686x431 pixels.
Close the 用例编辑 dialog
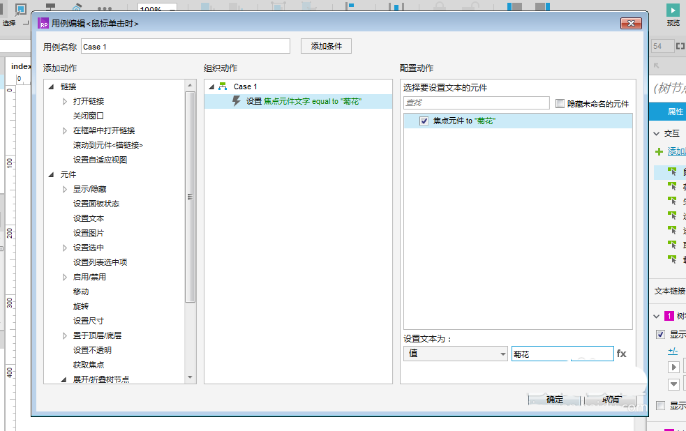631,23
